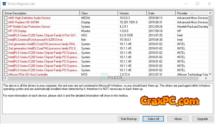Click the HP provider cell
Screen dimensions: 215x124
[x=179, y=31]
